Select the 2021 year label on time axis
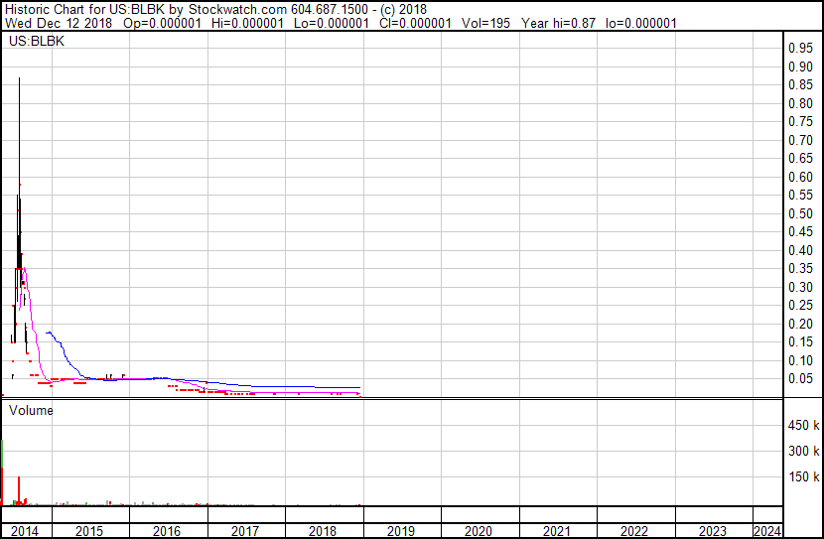 (556, 531)
